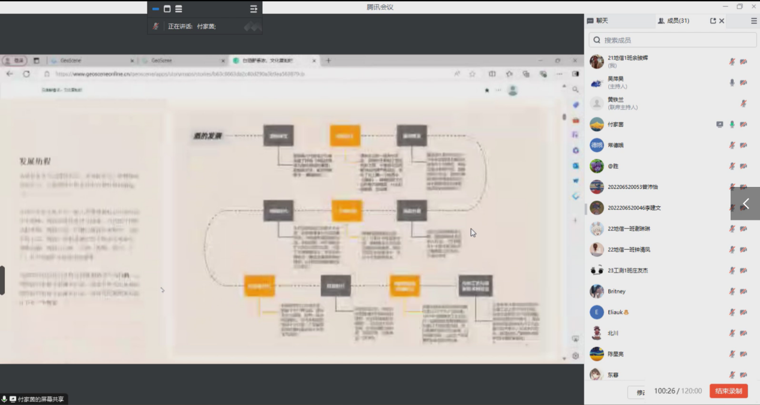The height and width of the screenshot is (405, 760).
Task: Toggle my microphone for 21地信1班余骏辉
Action: (732, 62)
